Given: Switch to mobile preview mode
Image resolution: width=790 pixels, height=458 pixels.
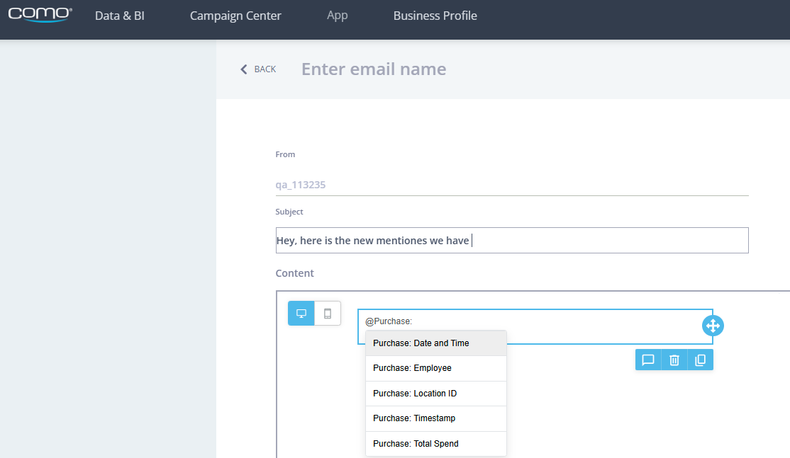Looking at the screenshot, I should 328,314.
